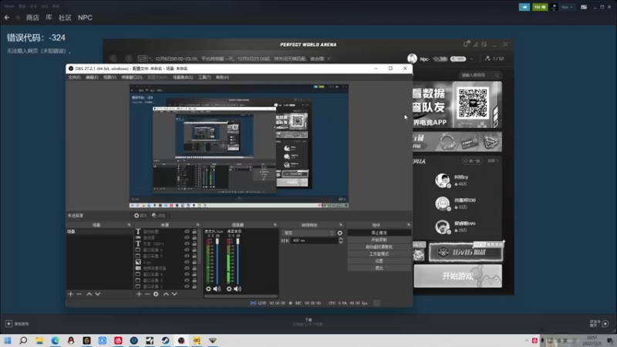Pop out the Controls dock panel
Viewport: 617px width, 347px height.
tap(409, 225)
